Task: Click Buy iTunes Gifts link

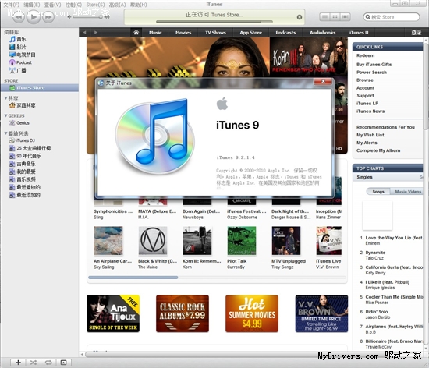Action: point(374,65)
